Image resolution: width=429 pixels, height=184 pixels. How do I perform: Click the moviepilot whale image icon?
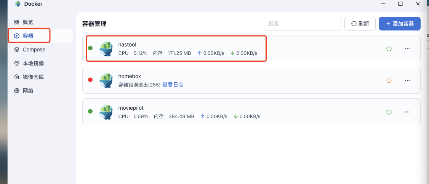[x=106, y=112]
